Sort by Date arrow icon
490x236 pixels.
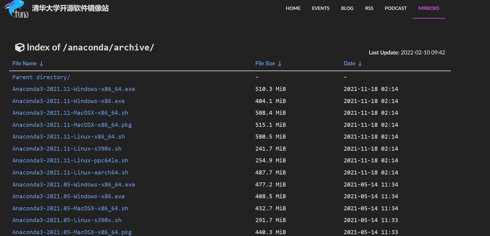(360, 64)
